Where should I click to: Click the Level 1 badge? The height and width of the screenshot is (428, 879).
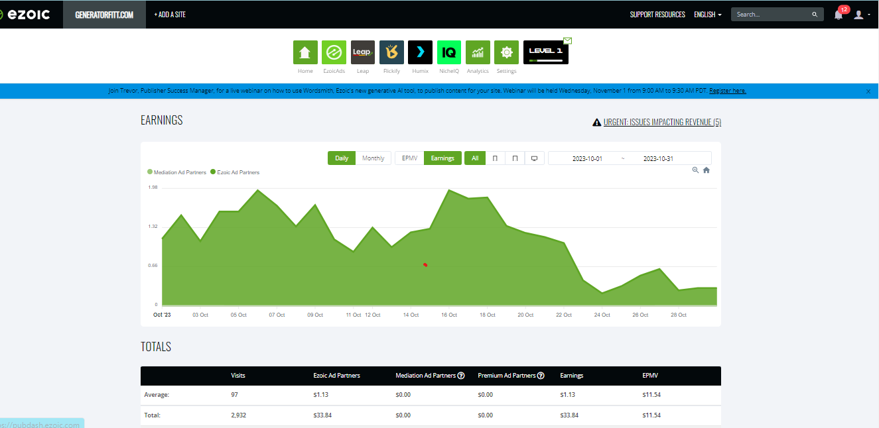546,52
